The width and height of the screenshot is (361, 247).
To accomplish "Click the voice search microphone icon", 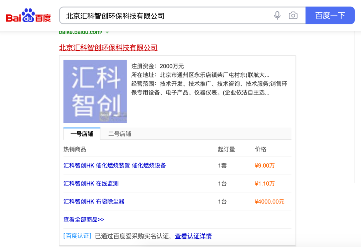I will [x=277, y=15].
